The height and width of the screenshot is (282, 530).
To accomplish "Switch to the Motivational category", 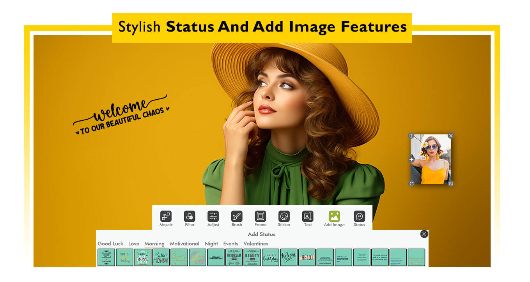I will tap(184, 244).
